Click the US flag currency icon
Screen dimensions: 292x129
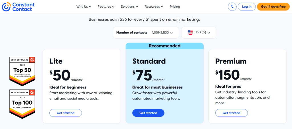point(190,32)
